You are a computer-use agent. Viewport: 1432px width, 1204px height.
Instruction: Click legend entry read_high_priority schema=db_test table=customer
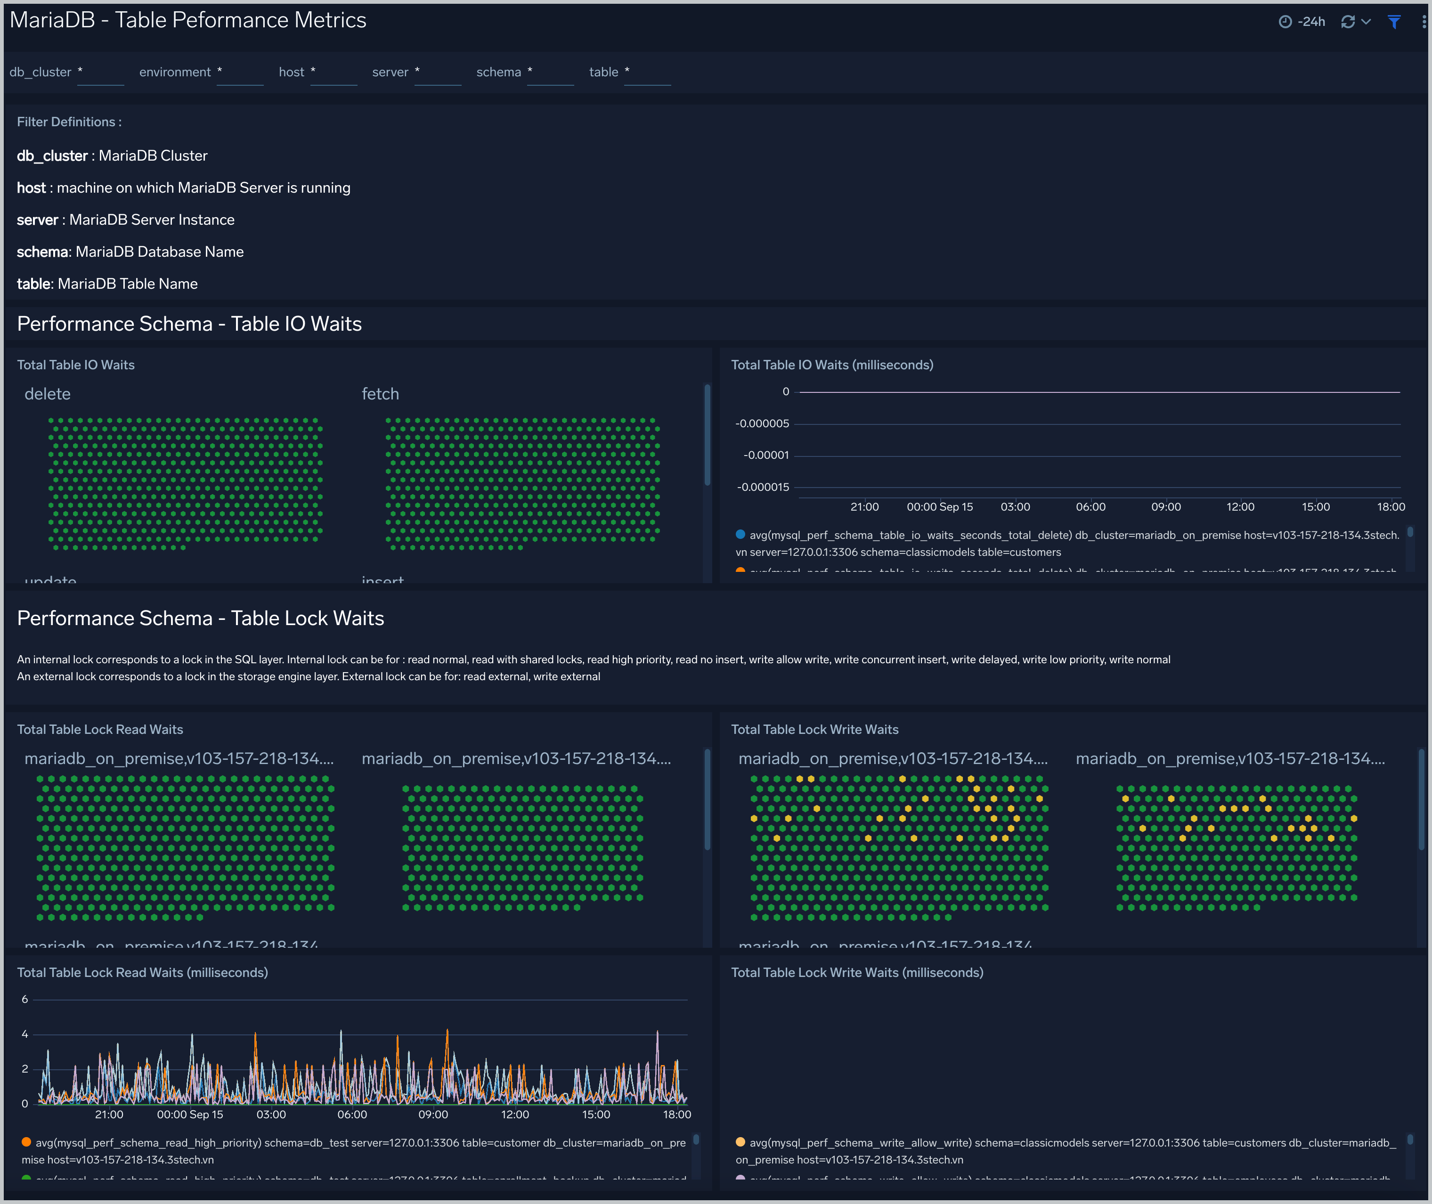click(x=354, y=1151)
